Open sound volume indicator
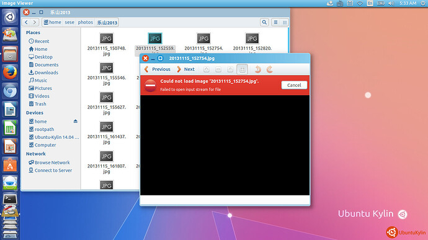 point(391,3)
